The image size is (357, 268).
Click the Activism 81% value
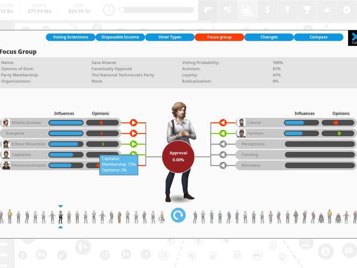[x=277, y=69]
